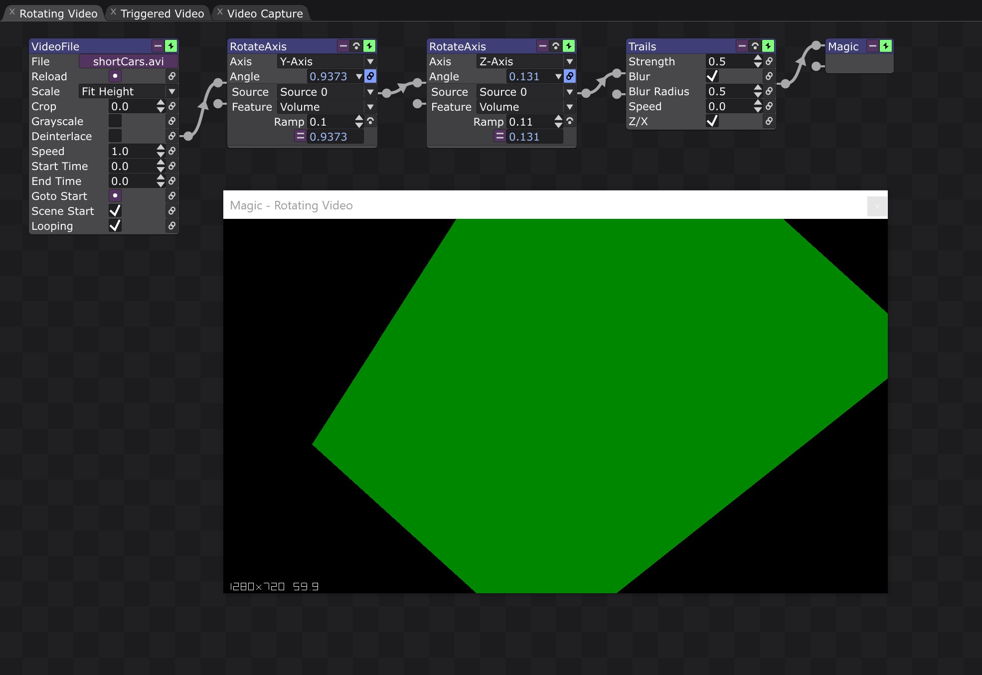Click link icon next to Goto Start
Viewport: 982px width, 675px height.
pos(171,196)
